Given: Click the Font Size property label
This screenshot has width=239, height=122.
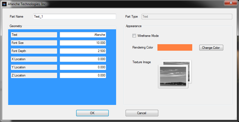Looking at the screenshot, I should pyautogui.click(x=34, y=43).
